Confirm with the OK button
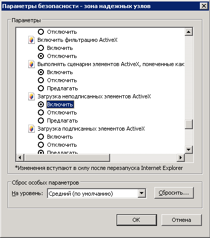This screenshot has height=238, width=210. click(x=137, y=220)
